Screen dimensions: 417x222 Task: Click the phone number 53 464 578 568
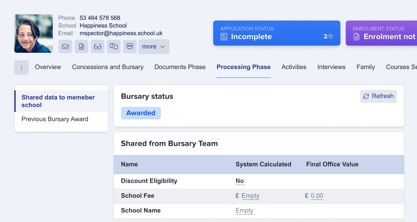(100, 18)
